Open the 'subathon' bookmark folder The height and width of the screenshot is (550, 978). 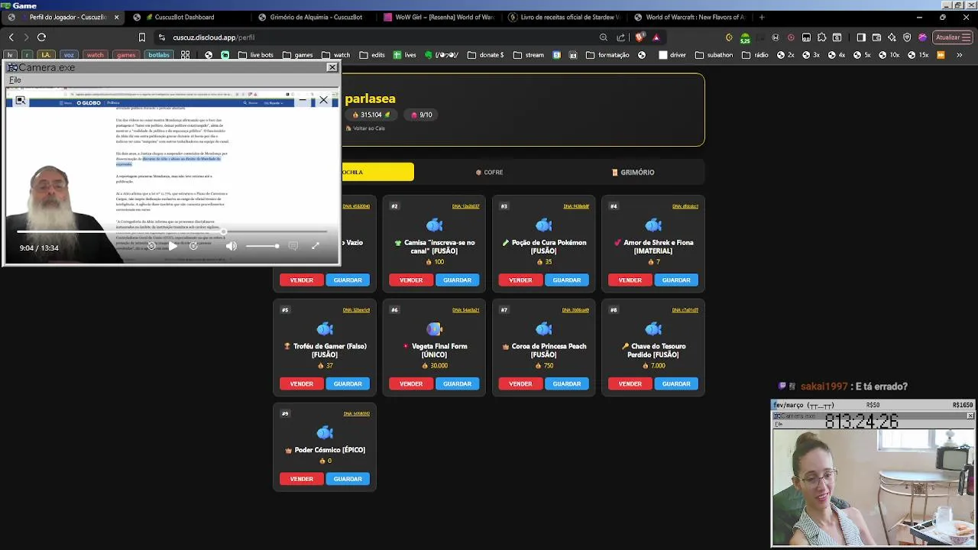(x=715, y=54)
